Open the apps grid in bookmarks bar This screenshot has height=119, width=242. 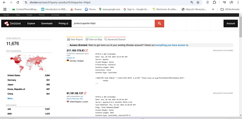(x=5, y=9)
